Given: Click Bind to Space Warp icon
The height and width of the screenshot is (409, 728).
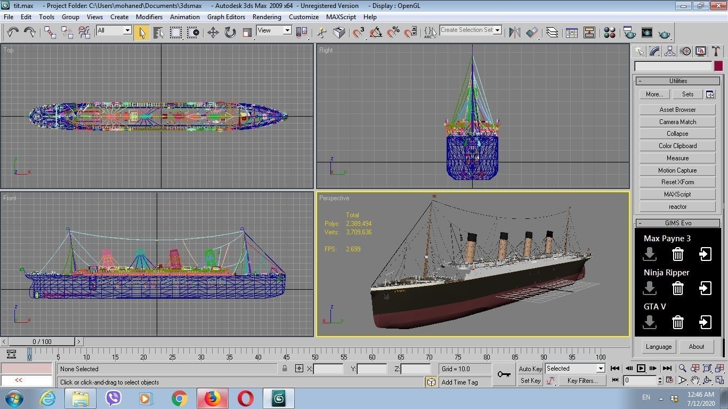Looking at the screenshot, I should point(84,32).
